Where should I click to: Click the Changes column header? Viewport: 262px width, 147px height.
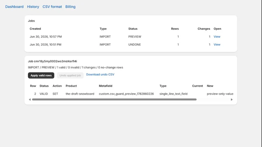[204, 29]
